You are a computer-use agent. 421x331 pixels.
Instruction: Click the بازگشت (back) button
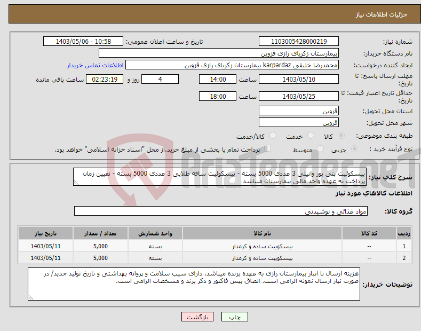click(197, 317)
